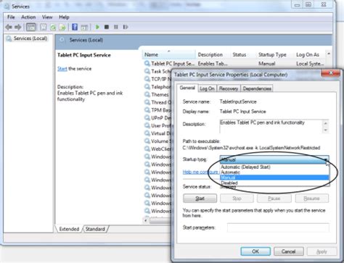This screenshot has height=263, width=344.
Task: Choose Automatic (Delayed Start) option
Action: (x=274, y=167)
